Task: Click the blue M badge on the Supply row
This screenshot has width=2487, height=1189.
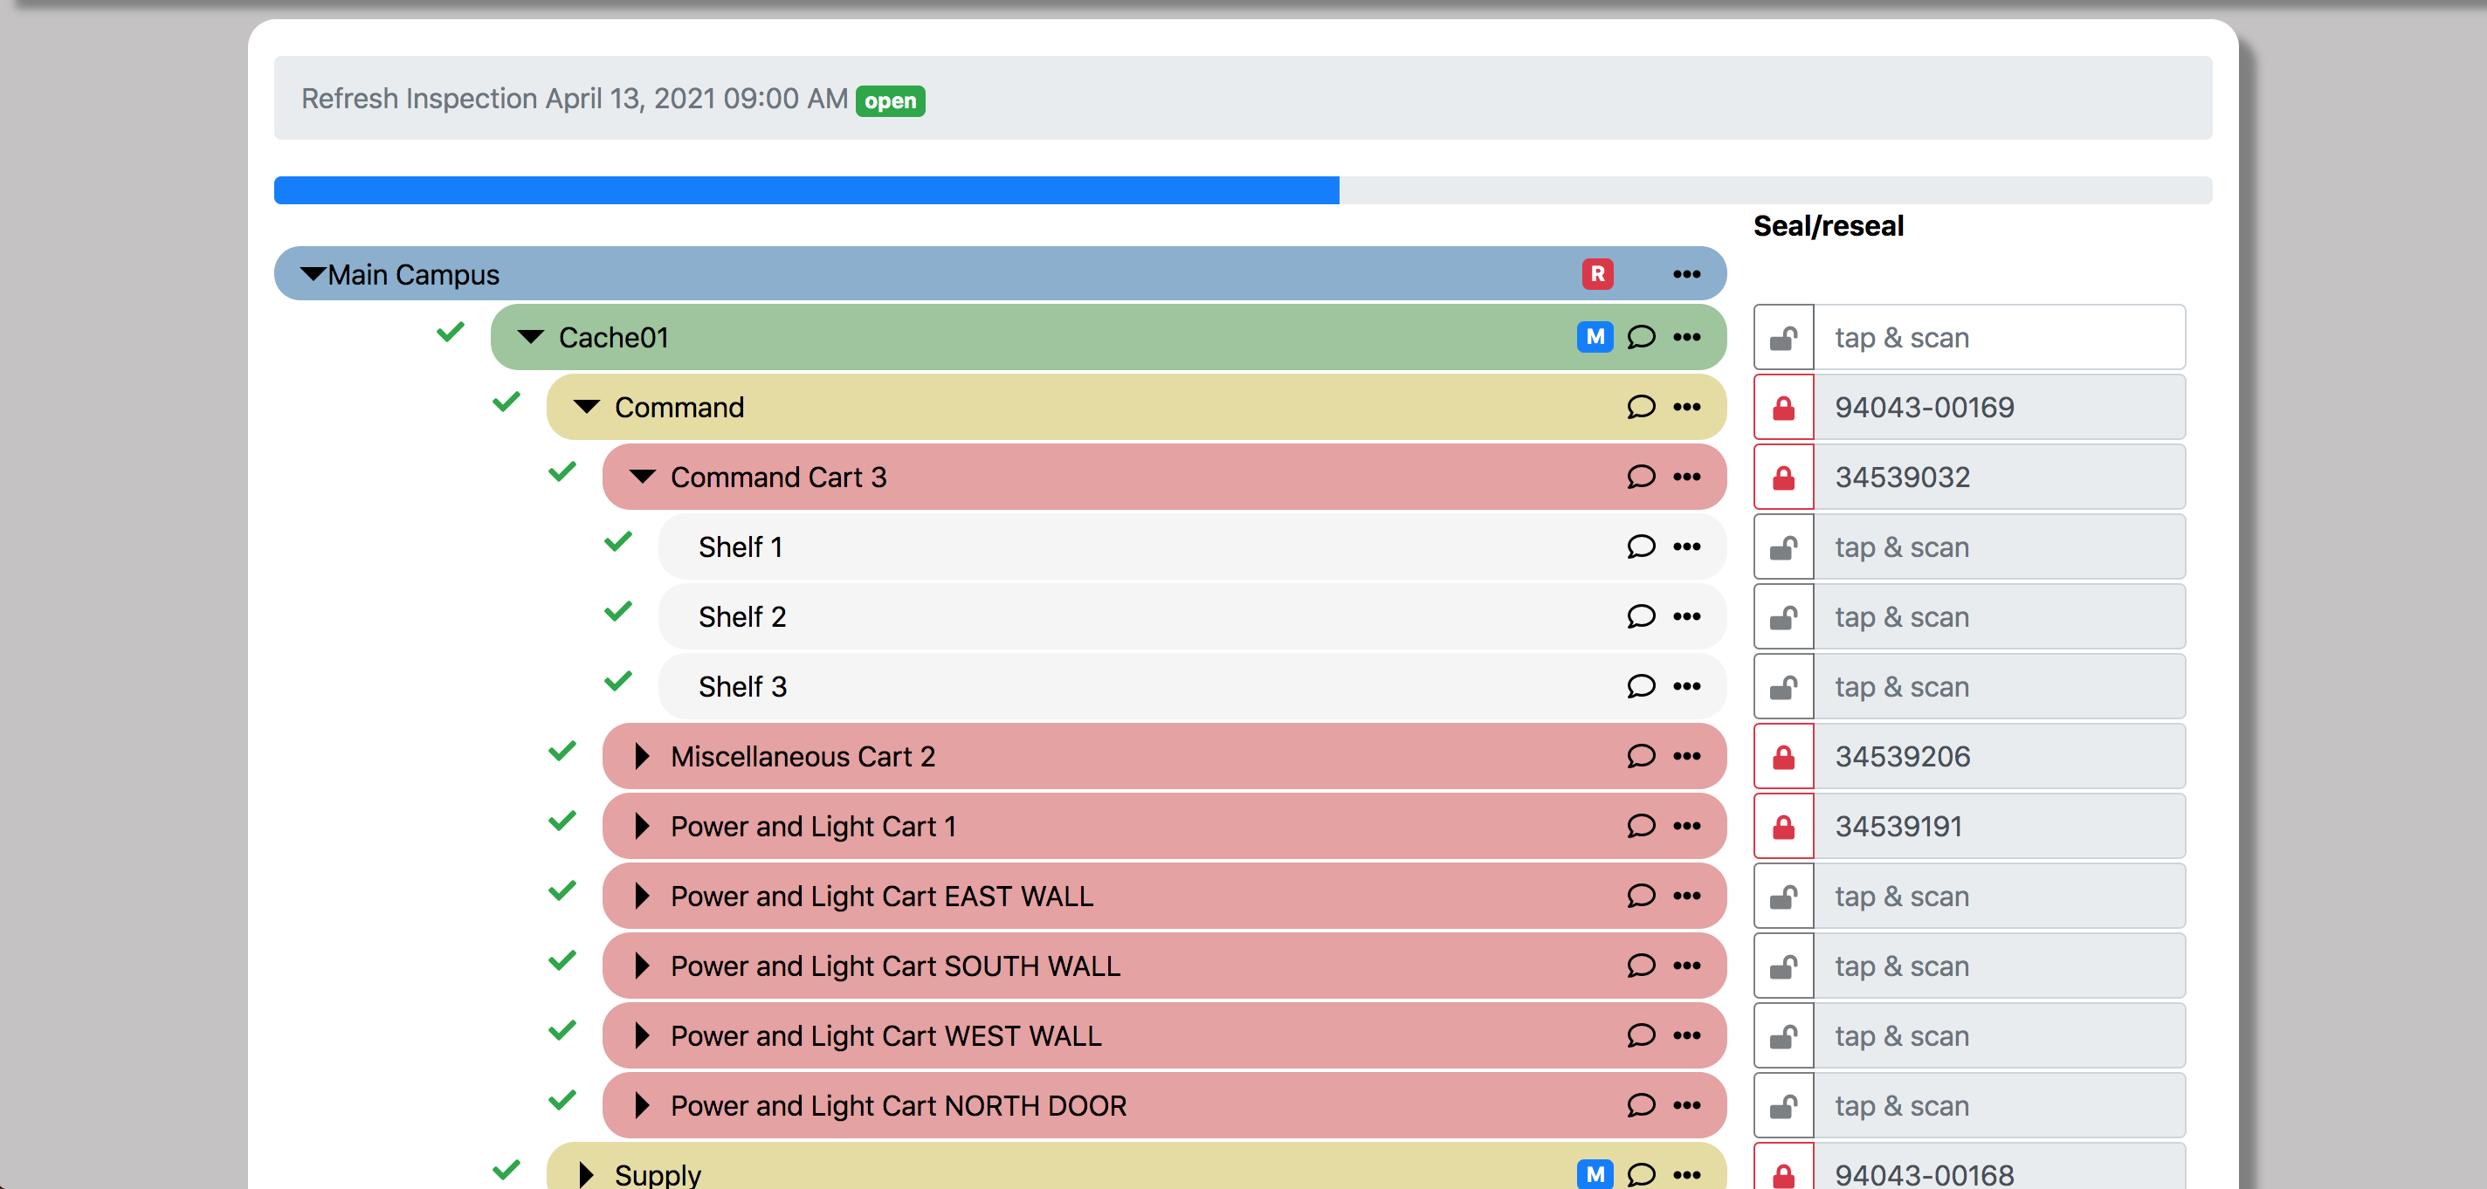Action: click(1595, 1173)
